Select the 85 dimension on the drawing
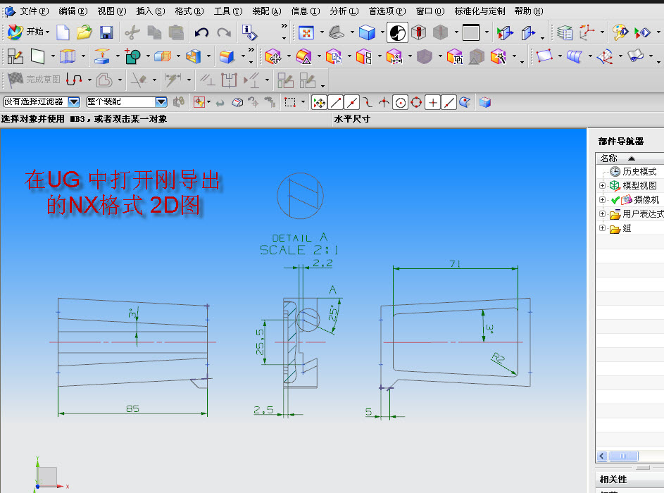664x493 pixels. (132, 408)
